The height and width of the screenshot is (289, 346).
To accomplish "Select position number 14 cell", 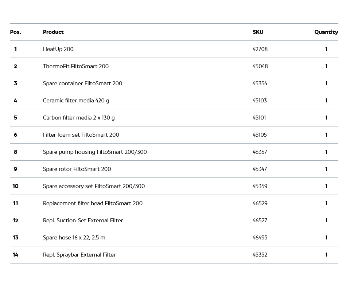I will click(15, 255).
